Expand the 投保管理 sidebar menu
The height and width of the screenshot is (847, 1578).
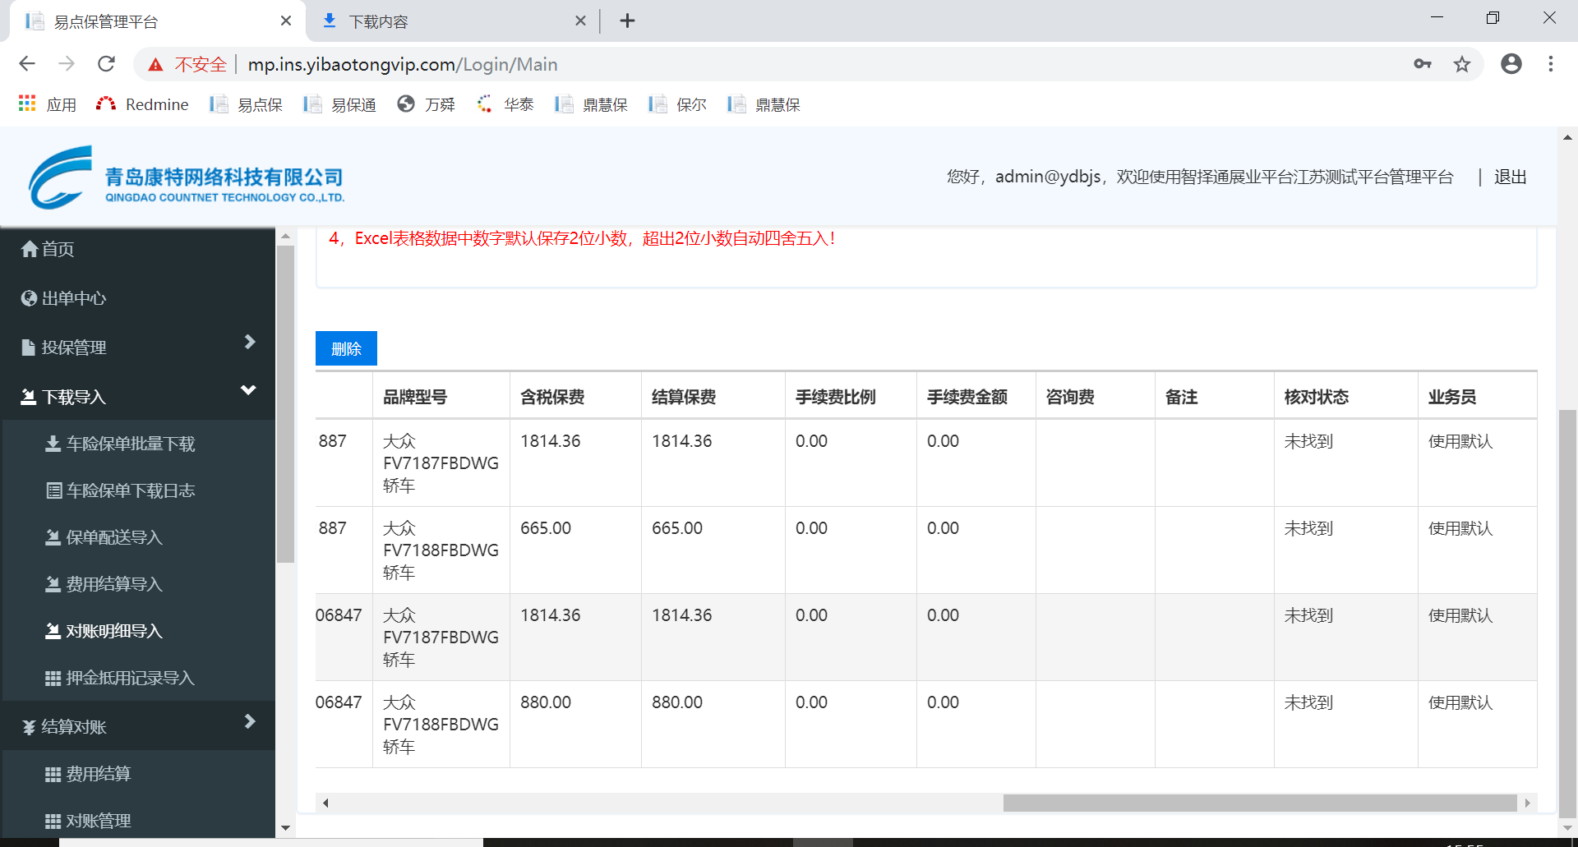click(x=138, y=348)
